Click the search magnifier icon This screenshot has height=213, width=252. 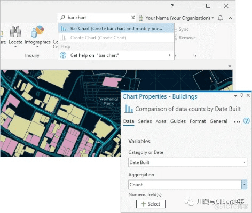(x=62, y=18)
